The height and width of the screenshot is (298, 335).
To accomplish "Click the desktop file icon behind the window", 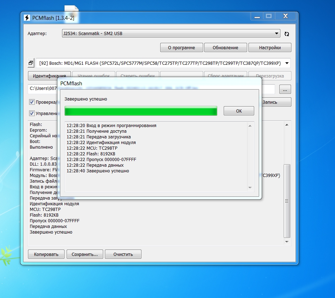I will 71,9.
